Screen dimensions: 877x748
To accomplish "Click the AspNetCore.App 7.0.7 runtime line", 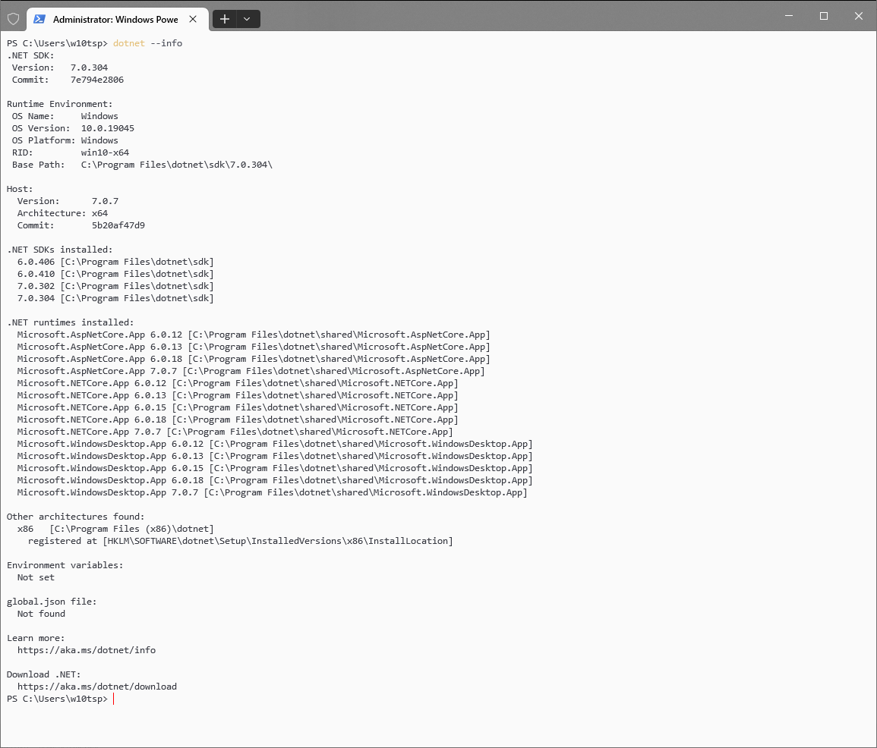I will 251,371.
